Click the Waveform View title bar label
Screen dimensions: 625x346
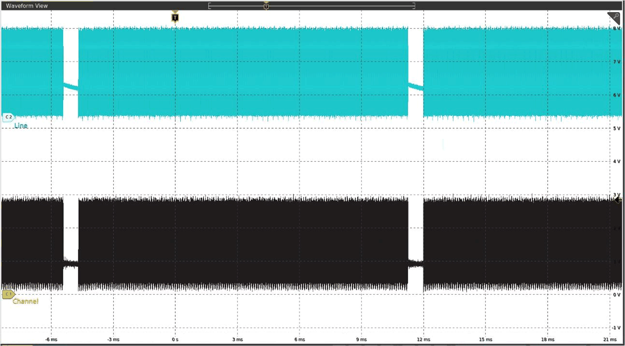[27, 6]
